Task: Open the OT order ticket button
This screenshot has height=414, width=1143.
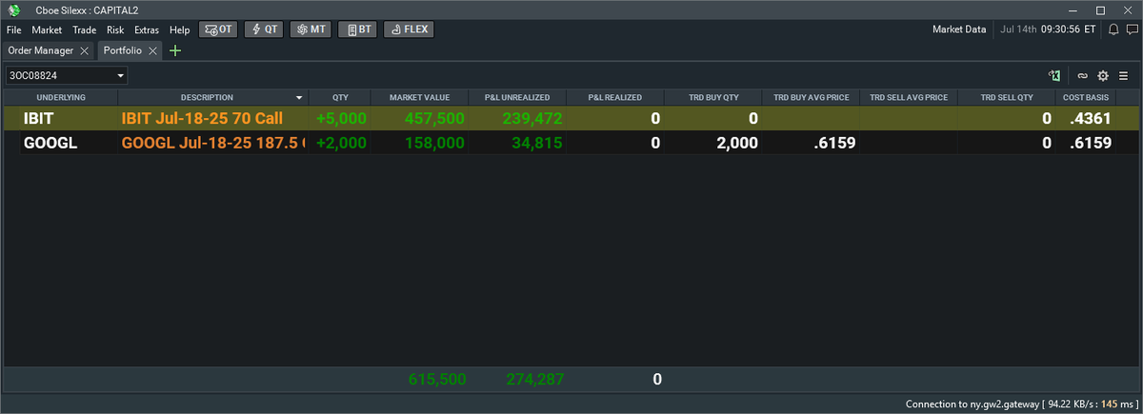Action: pos(218,30)
